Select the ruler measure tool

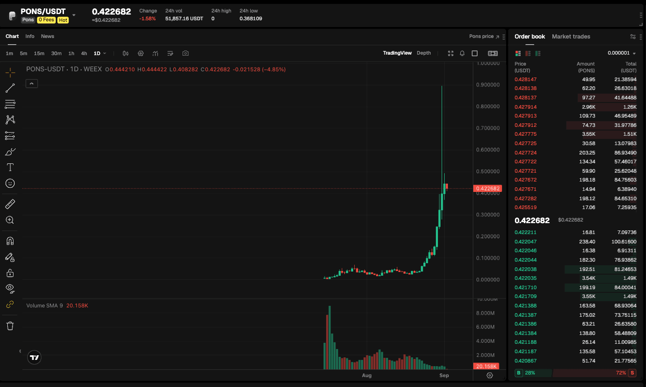(10, 204)
